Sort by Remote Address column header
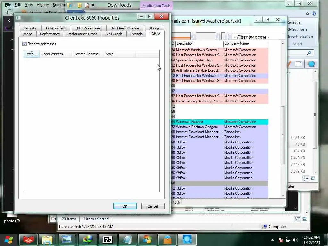The width and height of the screenshot is (328, 246). point(88,54)
